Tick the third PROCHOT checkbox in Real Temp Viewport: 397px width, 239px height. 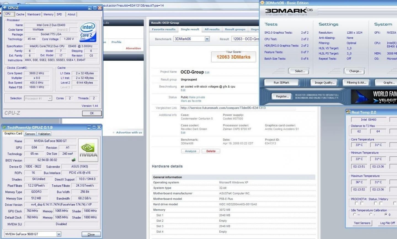point(375,203)
